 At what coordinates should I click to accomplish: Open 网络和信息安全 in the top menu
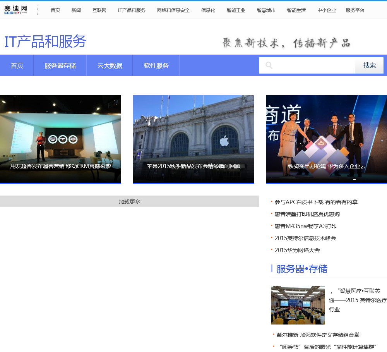coord(173,10)
